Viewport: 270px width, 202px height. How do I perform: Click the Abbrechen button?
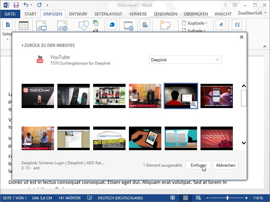coord(225,165)
